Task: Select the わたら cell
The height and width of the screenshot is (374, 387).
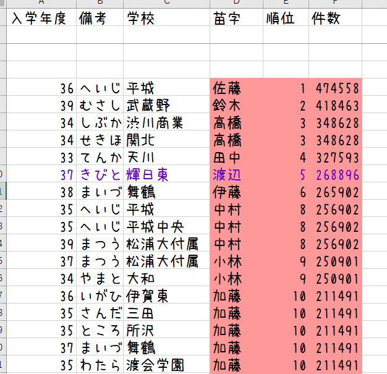Action: tap(100, 364)
